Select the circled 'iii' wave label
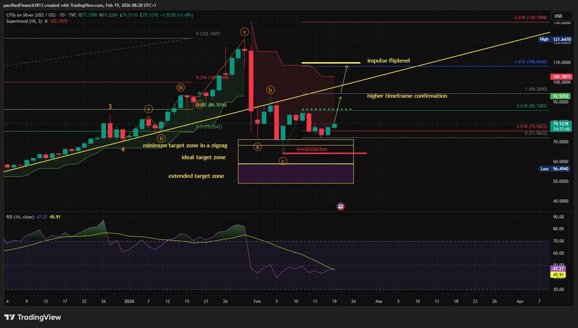578x328 pixels. (181, 87)
